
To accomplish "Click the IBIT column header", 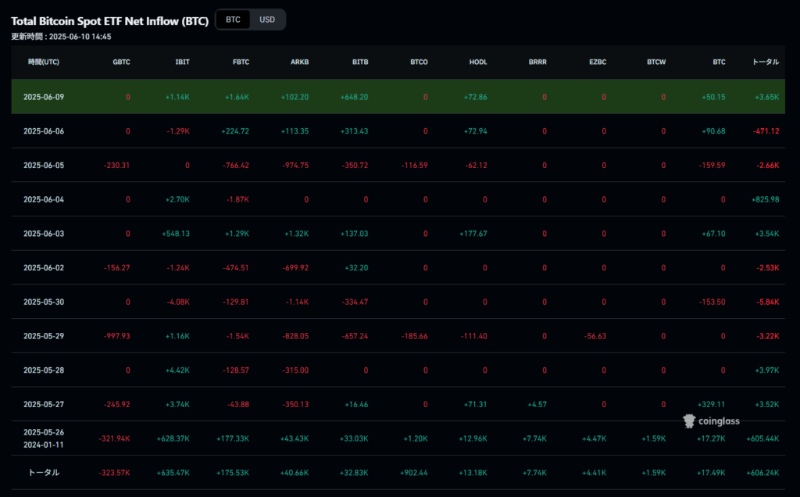I will (182, 62).
